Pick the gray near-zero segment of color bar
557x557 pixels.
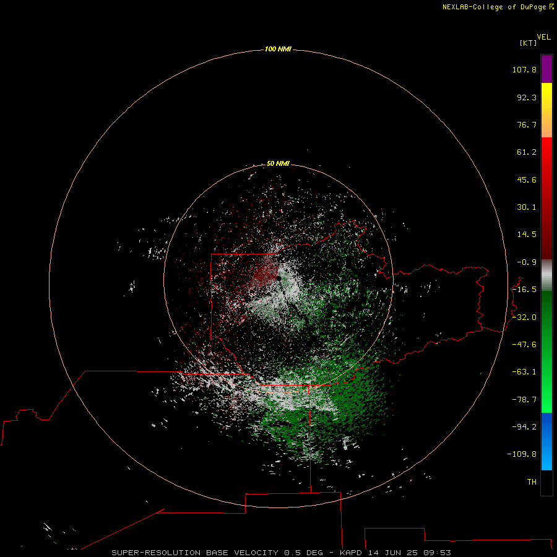point(546,275)
